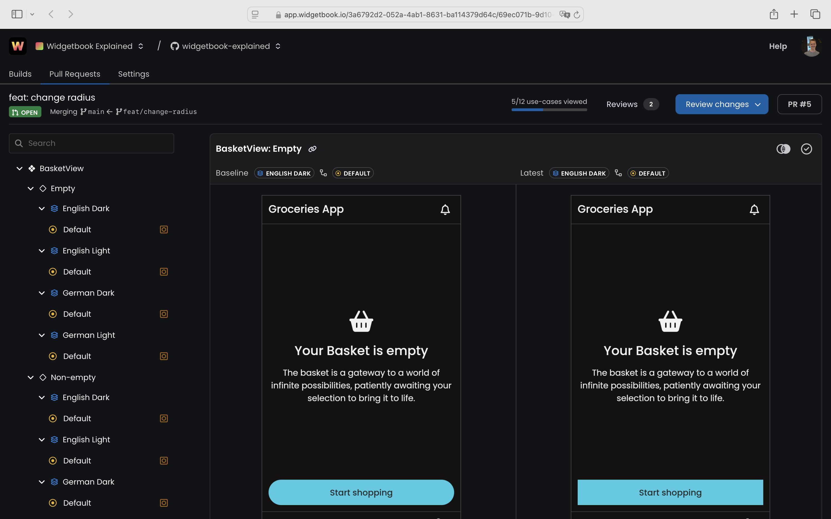Viewport: 831px width, 519px height.
Task: Toggle the comparison mode switch icon
Action: coord(783,149)
